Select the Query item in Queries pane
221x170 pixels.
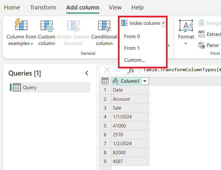coord(50,87)
